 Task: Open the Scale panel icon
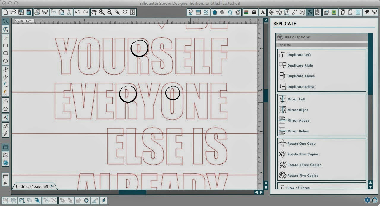(x=286, y=12)
